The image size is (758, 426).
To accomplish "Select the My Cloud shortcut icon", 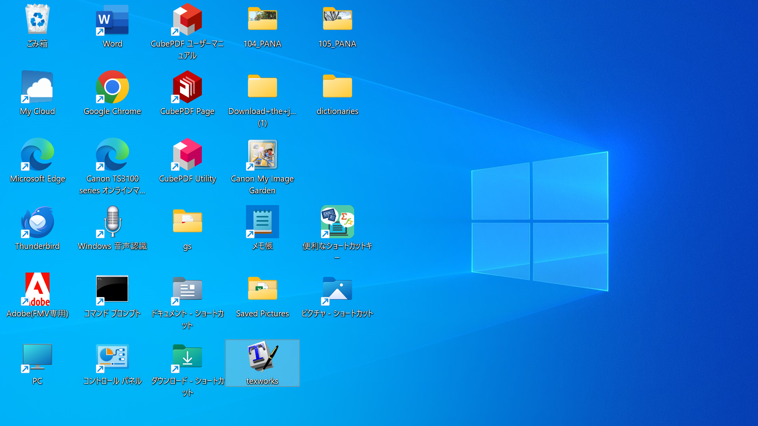I will 37,87.
